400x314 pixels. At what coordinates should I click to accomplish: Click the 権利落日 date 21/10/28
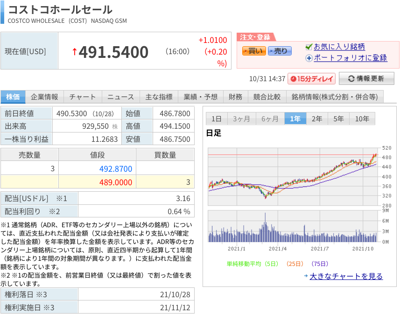175,294
